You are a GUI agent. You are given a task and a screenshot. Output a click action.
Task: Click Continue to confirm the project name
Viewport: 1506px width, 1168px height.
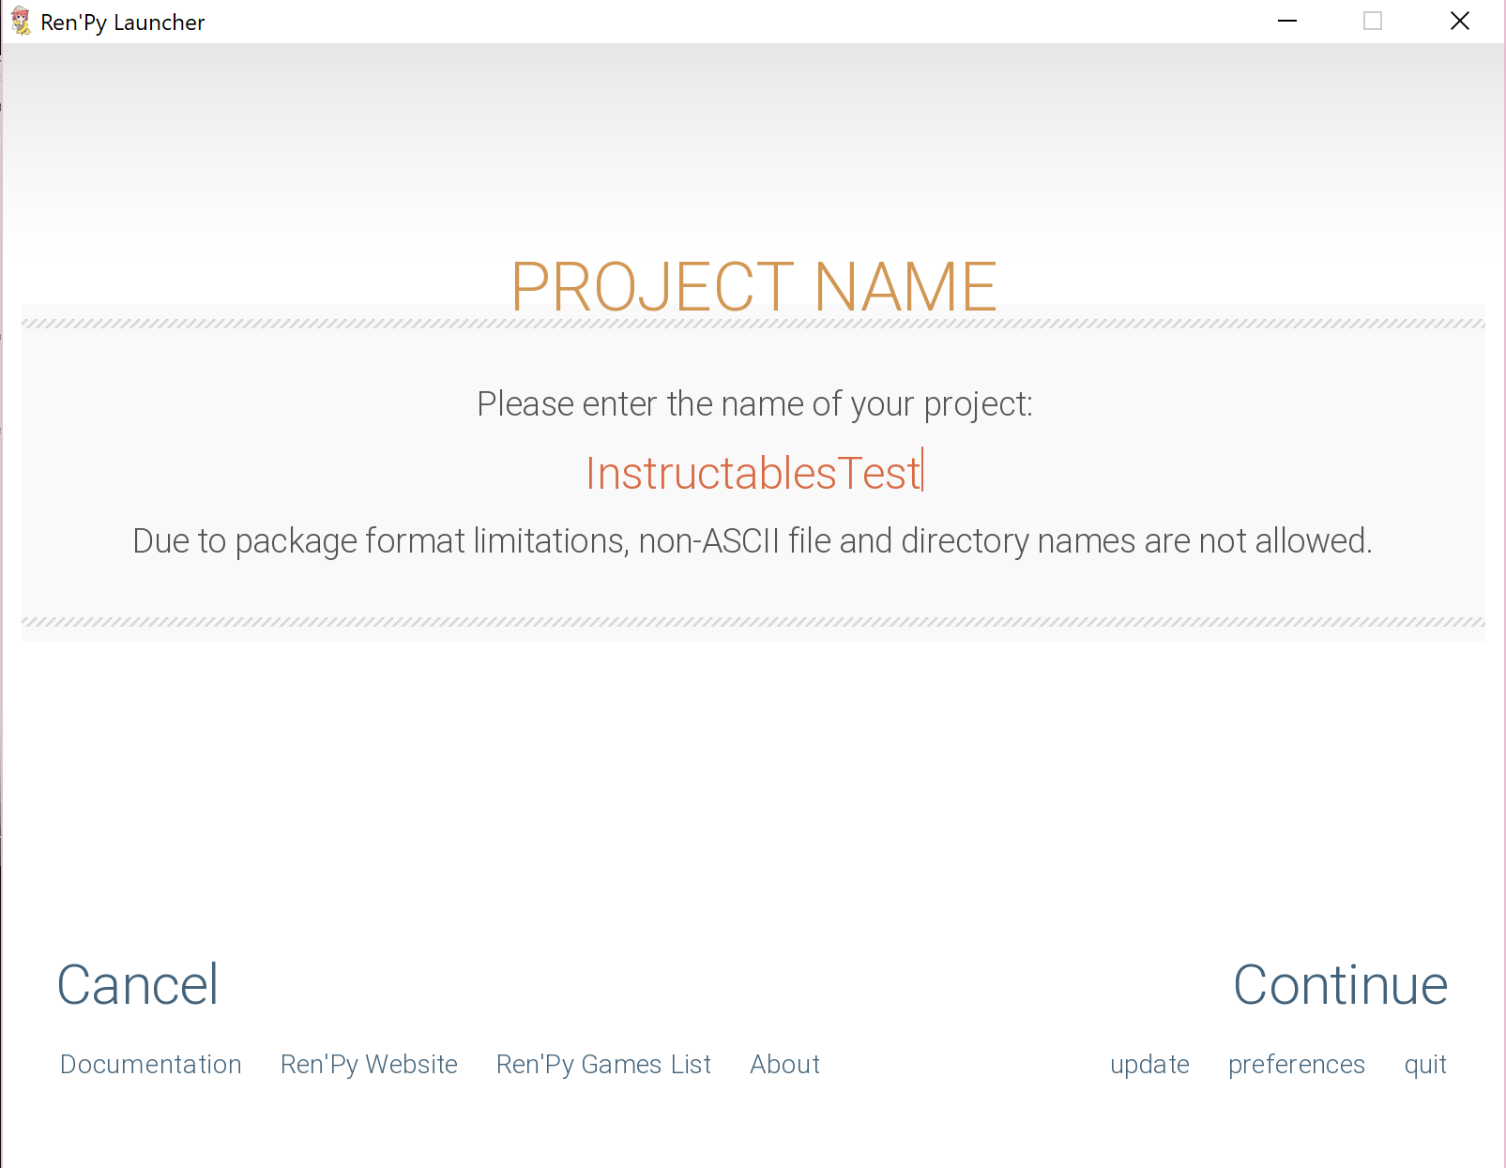point(1340,985)
